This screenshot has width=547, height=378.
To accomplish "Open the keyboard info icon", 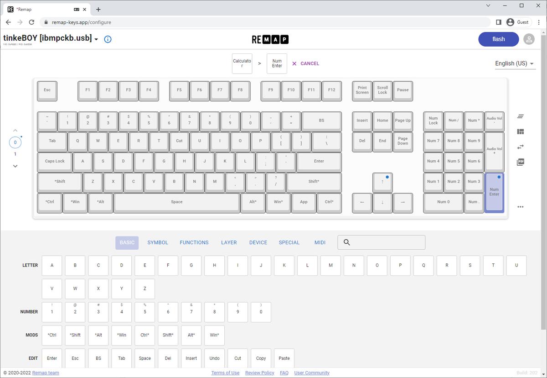I will point(108,39).
